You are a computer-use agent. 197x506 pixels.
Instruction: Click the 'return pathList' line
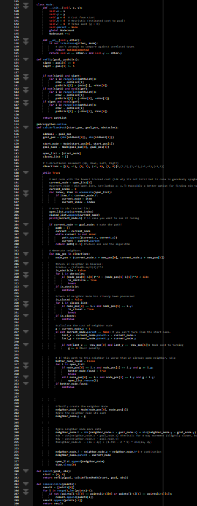click(55, 118)
